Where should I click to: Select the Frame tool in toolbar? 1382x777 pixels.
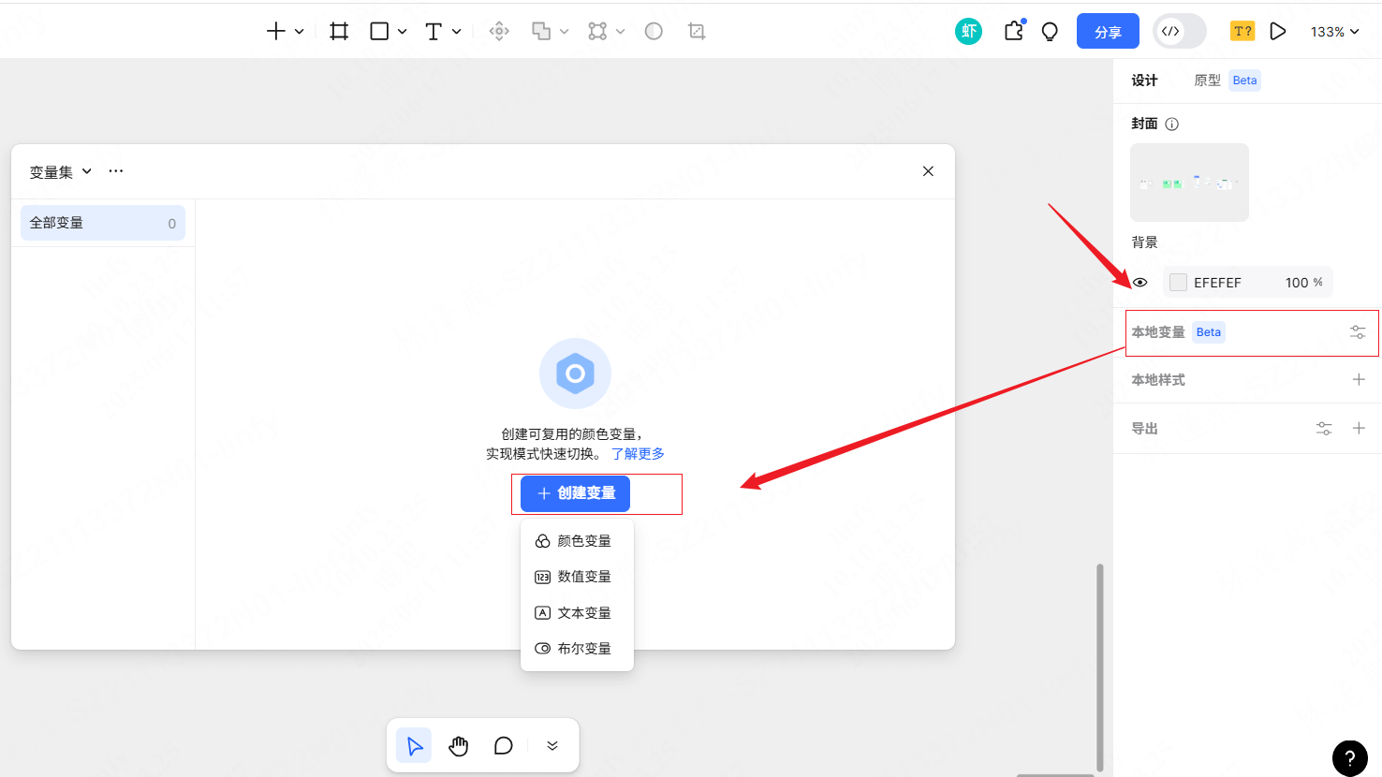tap(339, 32)
